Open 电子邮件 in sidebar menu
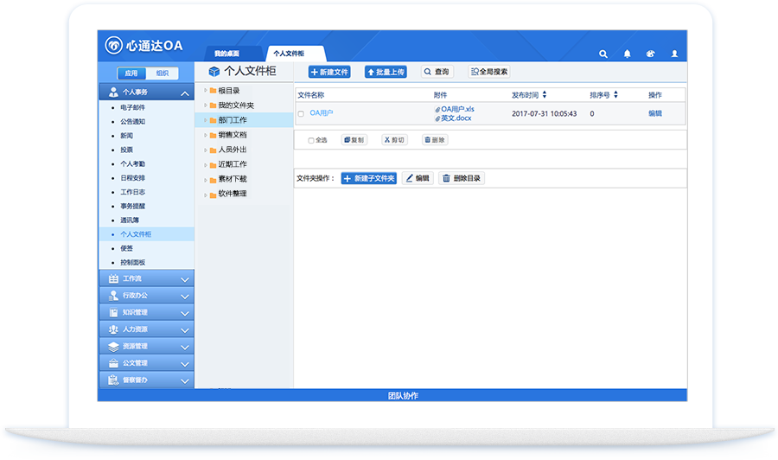This screenshot has width=778, height=460. [x=133, y=107]
